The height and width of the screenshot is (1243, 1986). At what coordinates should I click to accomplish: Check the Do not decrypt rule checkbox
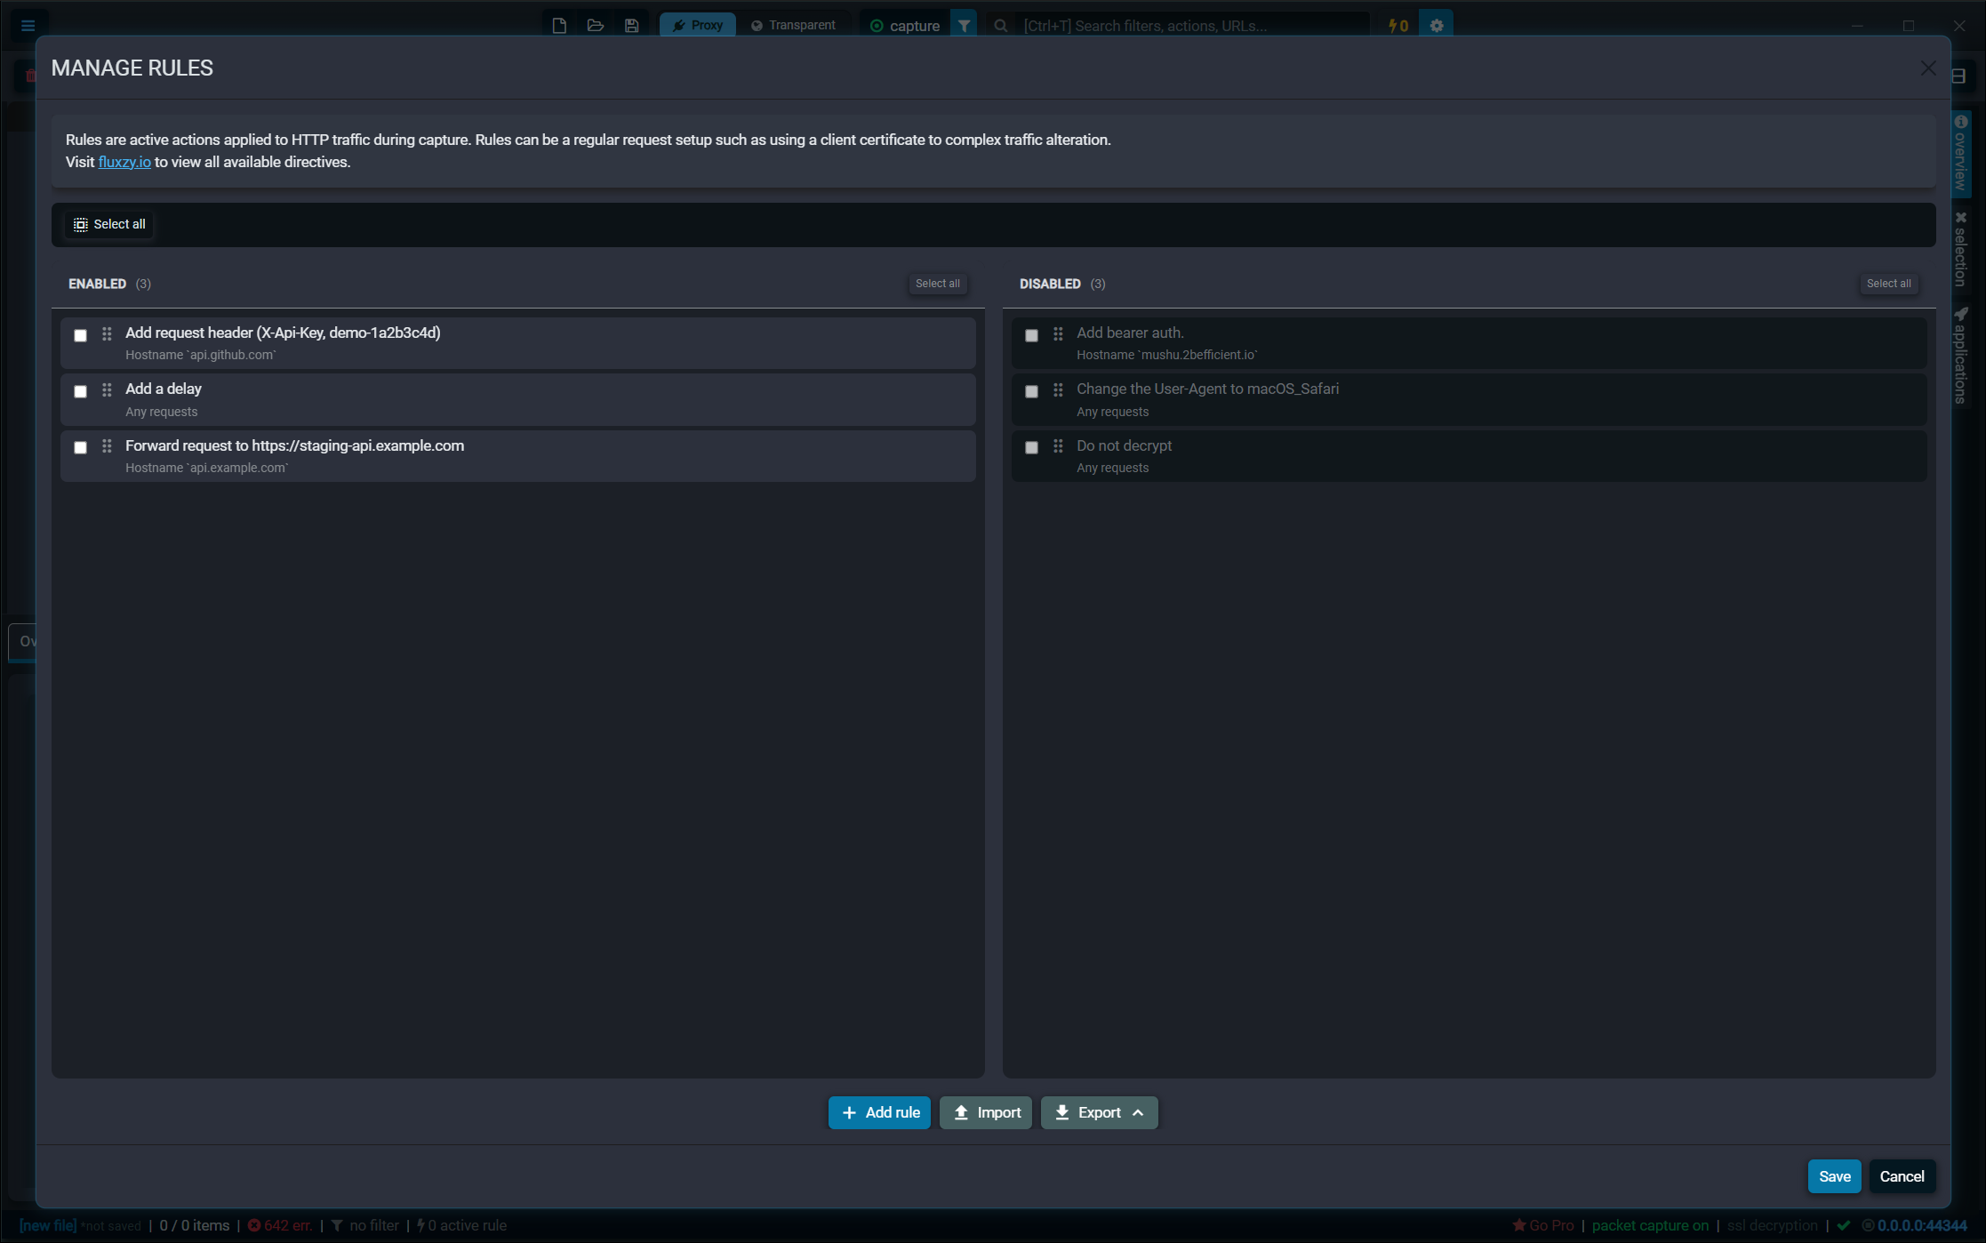click(x=1031, y=447)
